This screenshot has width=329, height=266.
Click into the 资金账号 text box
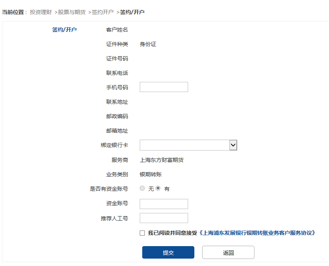pos(164,204)
